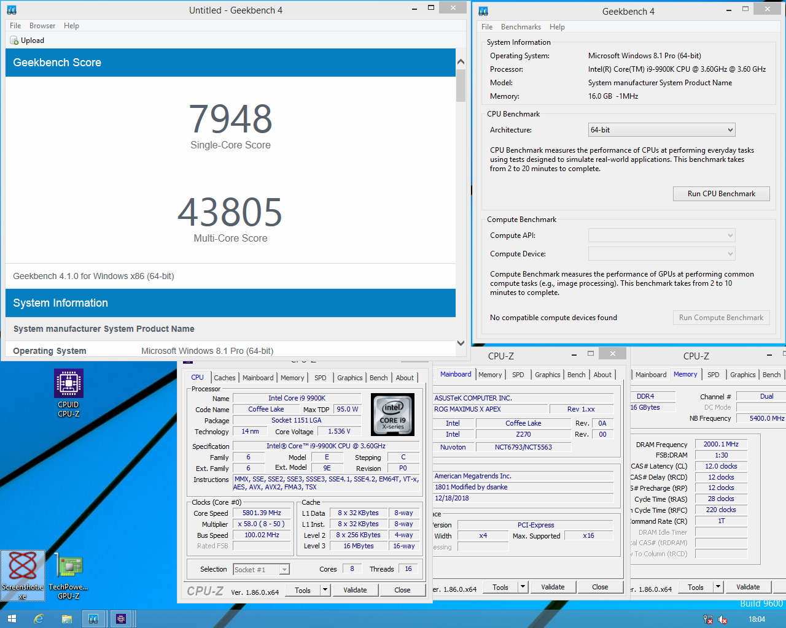Image resolution: width=786 pixels, height=628 pixels.
Task: Click the Core Speed 5801.39 MHz field
Action: (x=262, y=513)
